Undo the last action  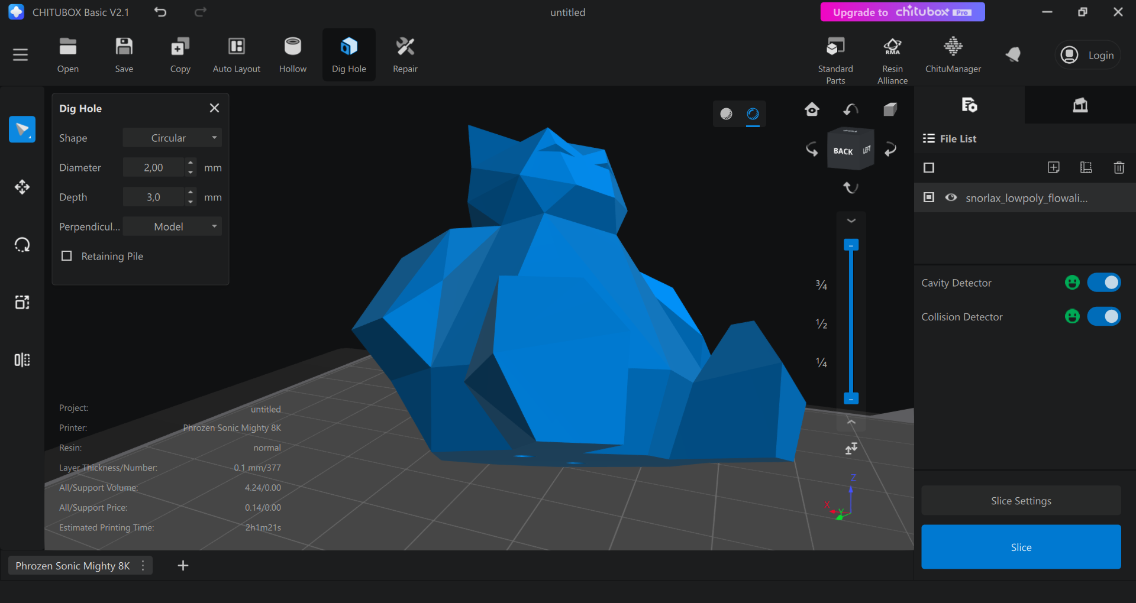[x=160, y=12]
